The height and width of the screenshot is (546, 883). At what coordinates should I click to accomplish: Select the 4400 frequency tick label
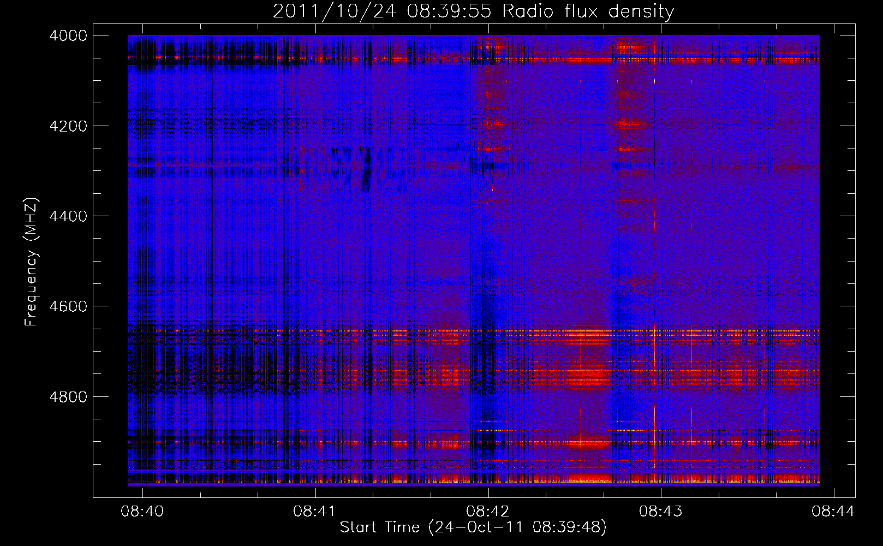68,216
